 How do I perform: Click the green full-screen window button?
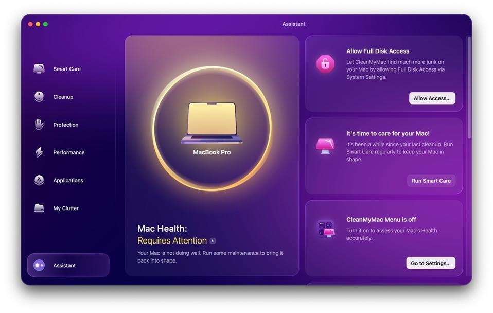[x=45, y=24]
